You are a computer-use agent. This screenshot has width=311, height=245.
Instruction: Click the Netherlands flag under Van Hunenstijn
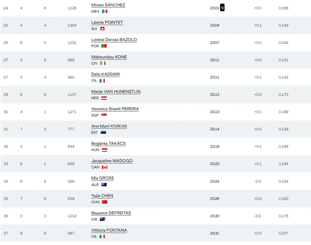[x=104, y=98]
